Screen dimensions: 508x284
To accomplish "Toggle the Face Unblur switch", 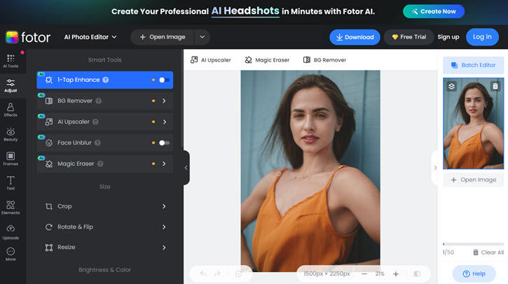I will pyautogui.click(x=164, y=143).
